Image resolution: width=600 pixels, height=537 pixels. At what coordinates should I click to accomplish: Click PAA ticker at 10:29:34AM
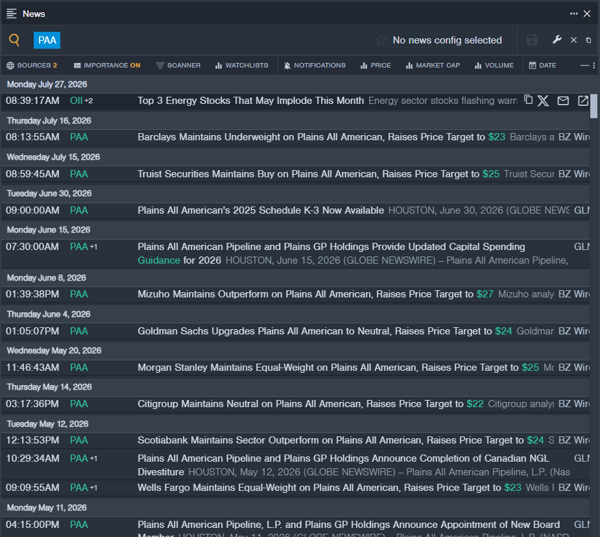(x=79, y=458)
